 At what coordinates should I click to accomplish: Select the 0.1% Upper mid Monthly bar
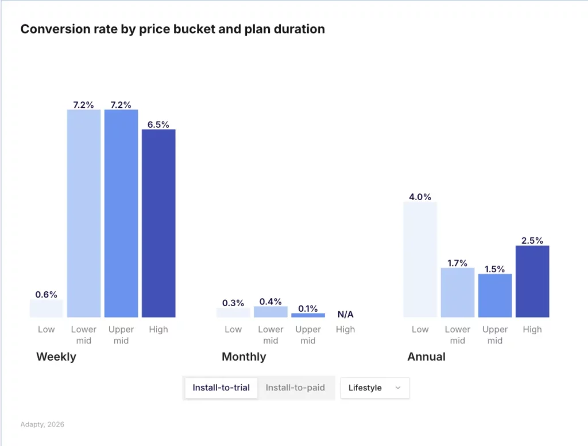pos(308,315)
